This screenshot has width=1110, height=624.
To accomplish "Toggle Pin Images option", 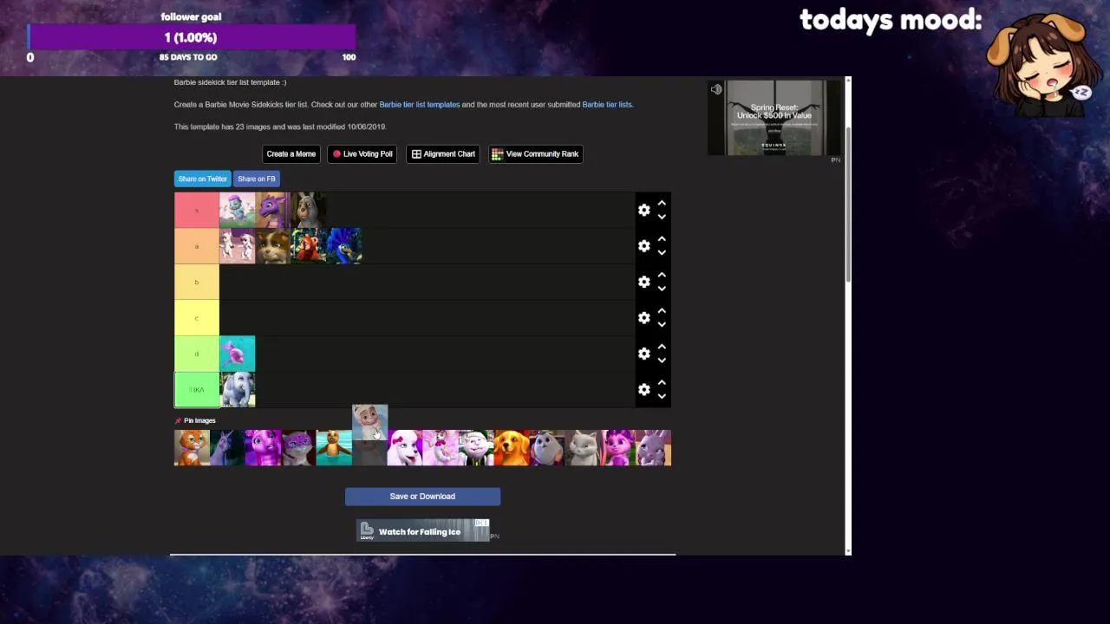I will tap(195, 420).
